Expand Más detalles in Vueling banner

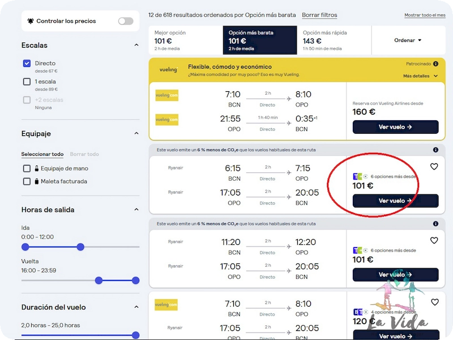(420, 76)
